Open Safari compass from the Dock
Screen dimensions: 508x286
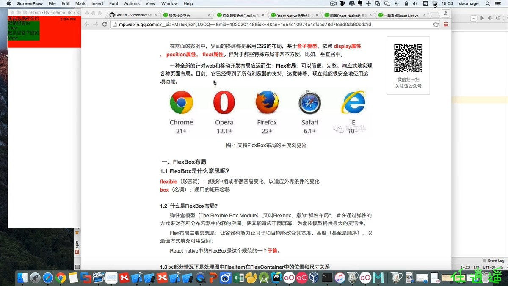48,278
